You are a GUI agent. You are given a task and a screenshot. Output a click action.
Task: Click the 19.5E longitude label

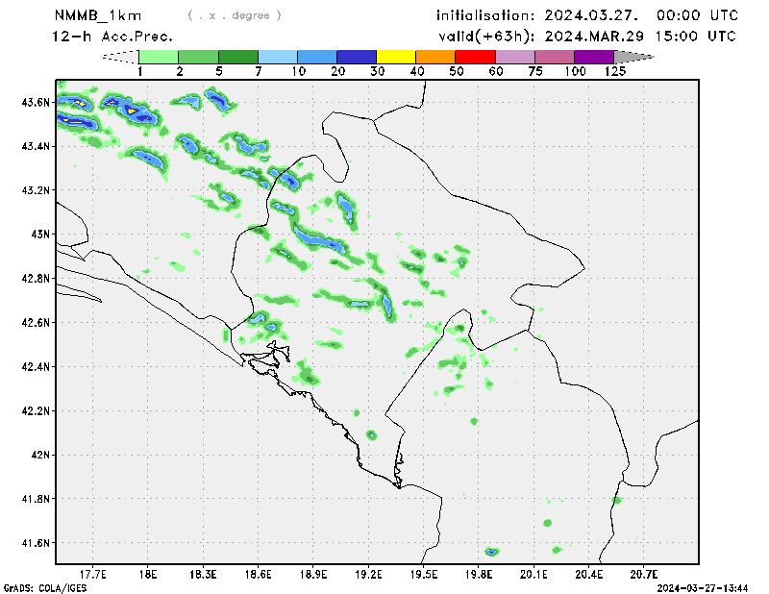423,574
